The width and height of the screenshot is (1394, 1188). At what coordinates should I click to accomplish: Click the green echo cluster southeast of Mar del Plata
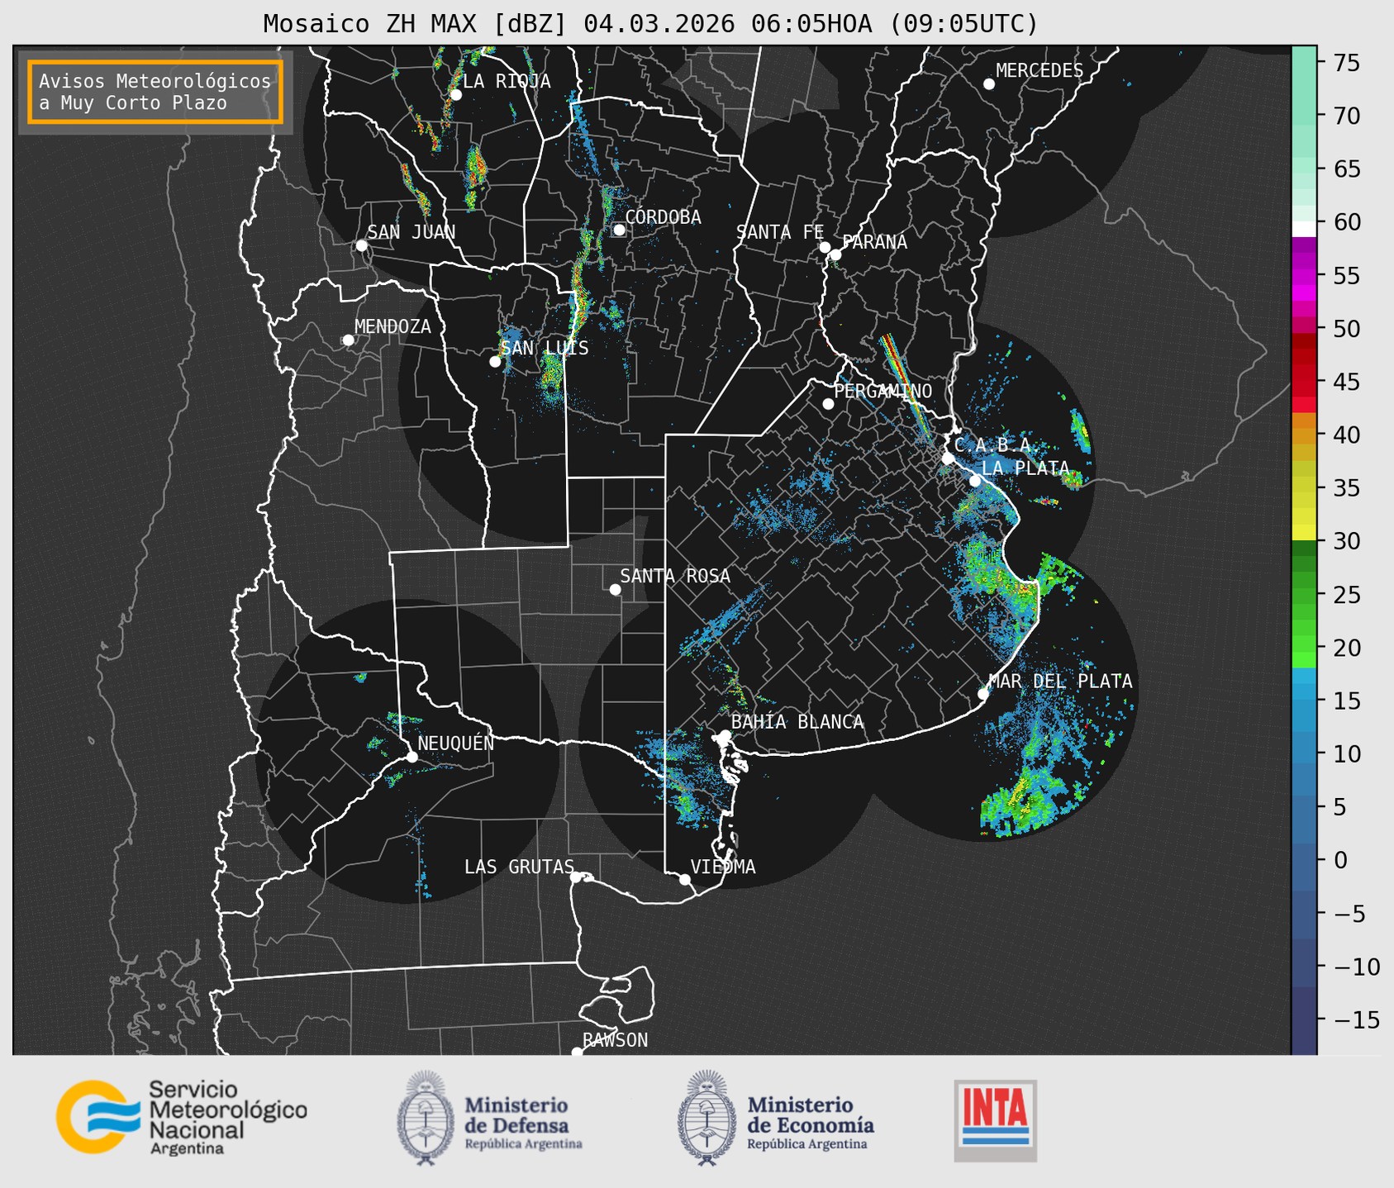pyautogui.click(x=1023, y=800)
